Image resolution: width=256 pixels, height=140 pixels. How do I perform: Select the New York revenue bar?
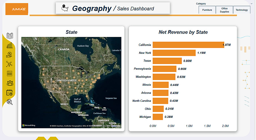coord(174,53)
